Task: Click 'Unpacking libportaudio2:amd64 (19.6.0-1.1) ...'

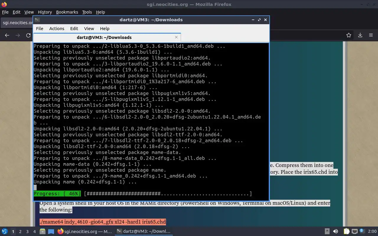Action: pyautogui.click(x=101, y=70)
